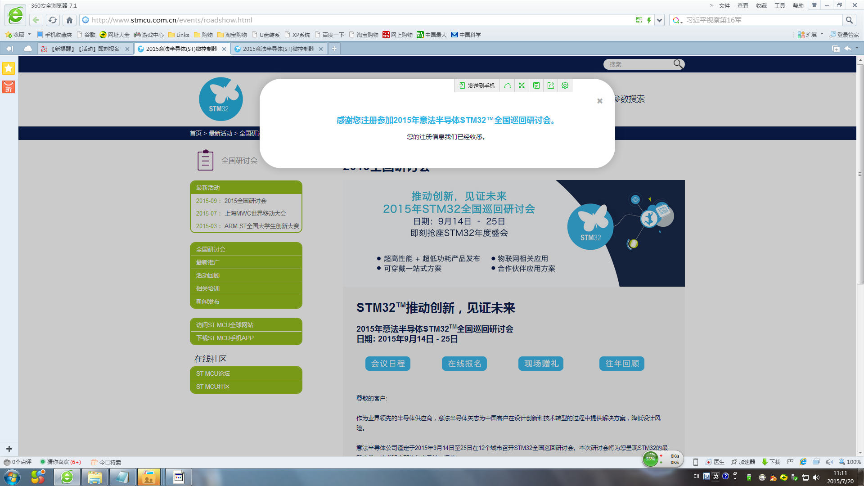This screenshot has height=486, width=864.
Task: Click the yellow star favorites sidebar icon
Action: point(9,68)
